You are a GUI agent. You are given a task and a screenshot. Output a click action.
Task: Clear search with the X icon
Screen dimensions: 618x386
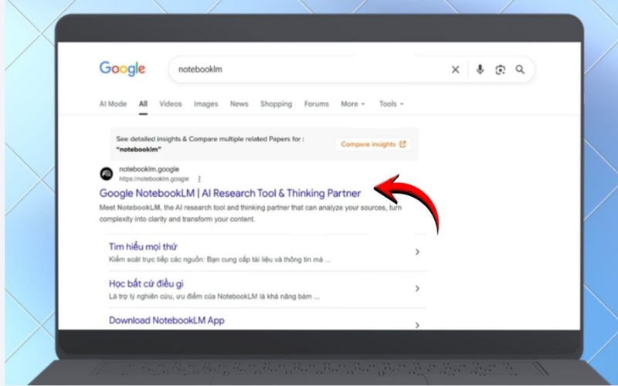[x=455, y=69]
